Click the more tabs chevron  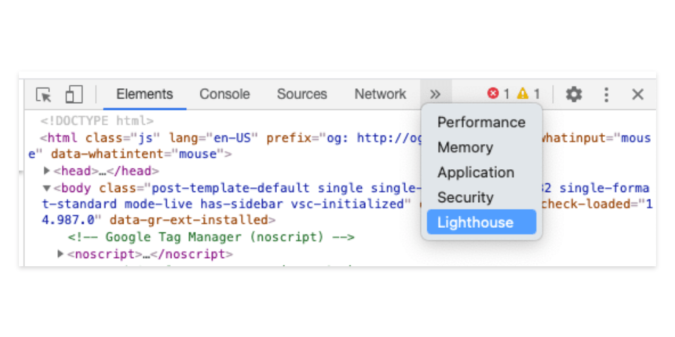tap(435, 94)
